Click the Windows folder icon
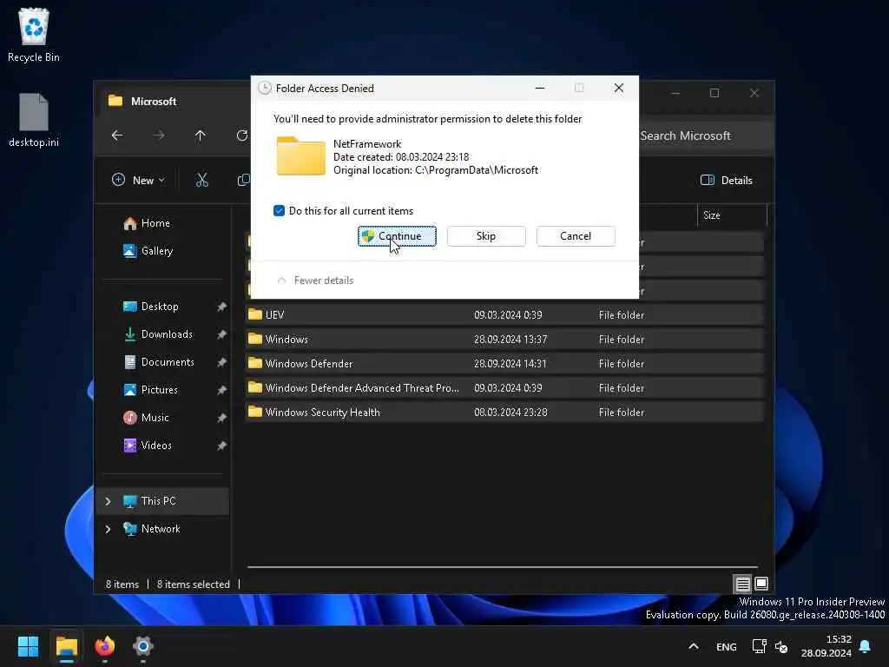The image size is (889, 667). pyautogui.click(x=255, y=339)
